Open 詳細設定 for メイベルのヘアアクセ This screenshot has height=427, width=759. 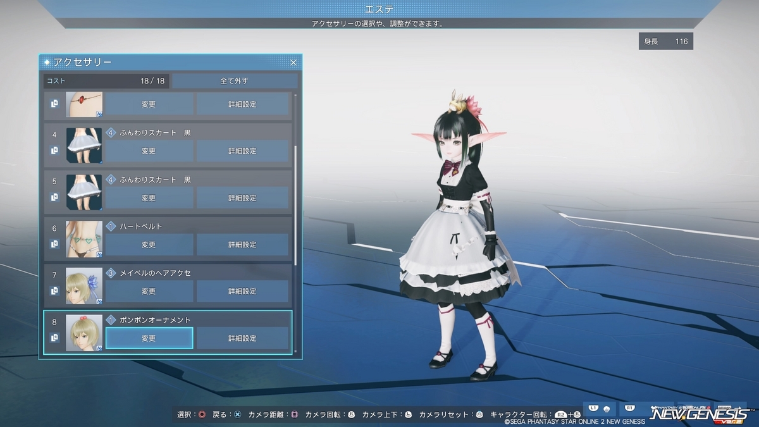[x=242, y=292]
